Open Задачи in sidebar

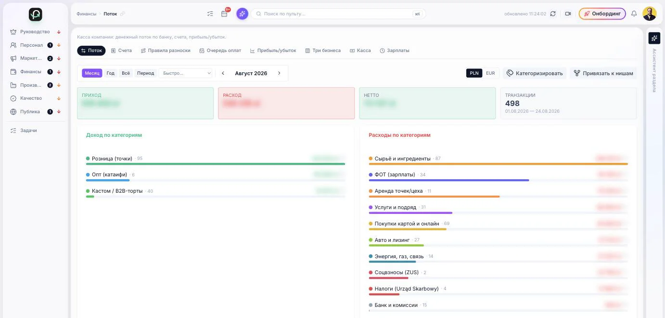pyautogui.click(x=28, y=131)
